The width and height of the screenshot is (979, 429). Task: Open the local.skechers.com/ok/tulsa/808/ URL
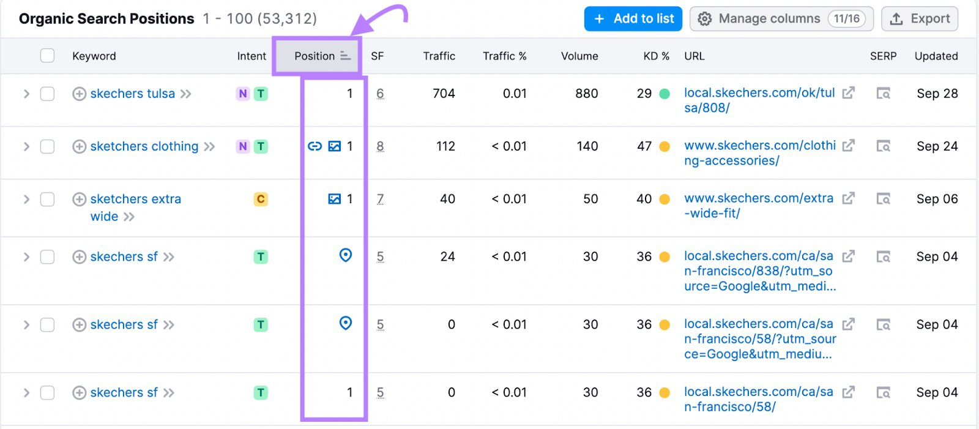tap(759, 100)
